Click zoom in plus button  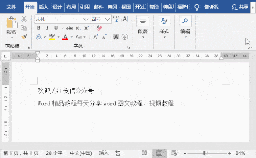(x=230, y=153)
